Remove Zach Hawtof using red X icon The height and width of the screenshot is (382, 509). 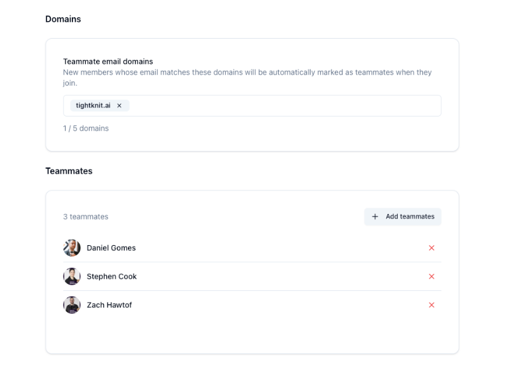pos(431,305)
